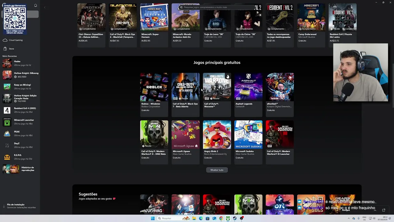The image size is (394, 222).
Task: Open Todas as recompensas no jogo add-on
Action: pyautogui.click(x=280, y=25)
